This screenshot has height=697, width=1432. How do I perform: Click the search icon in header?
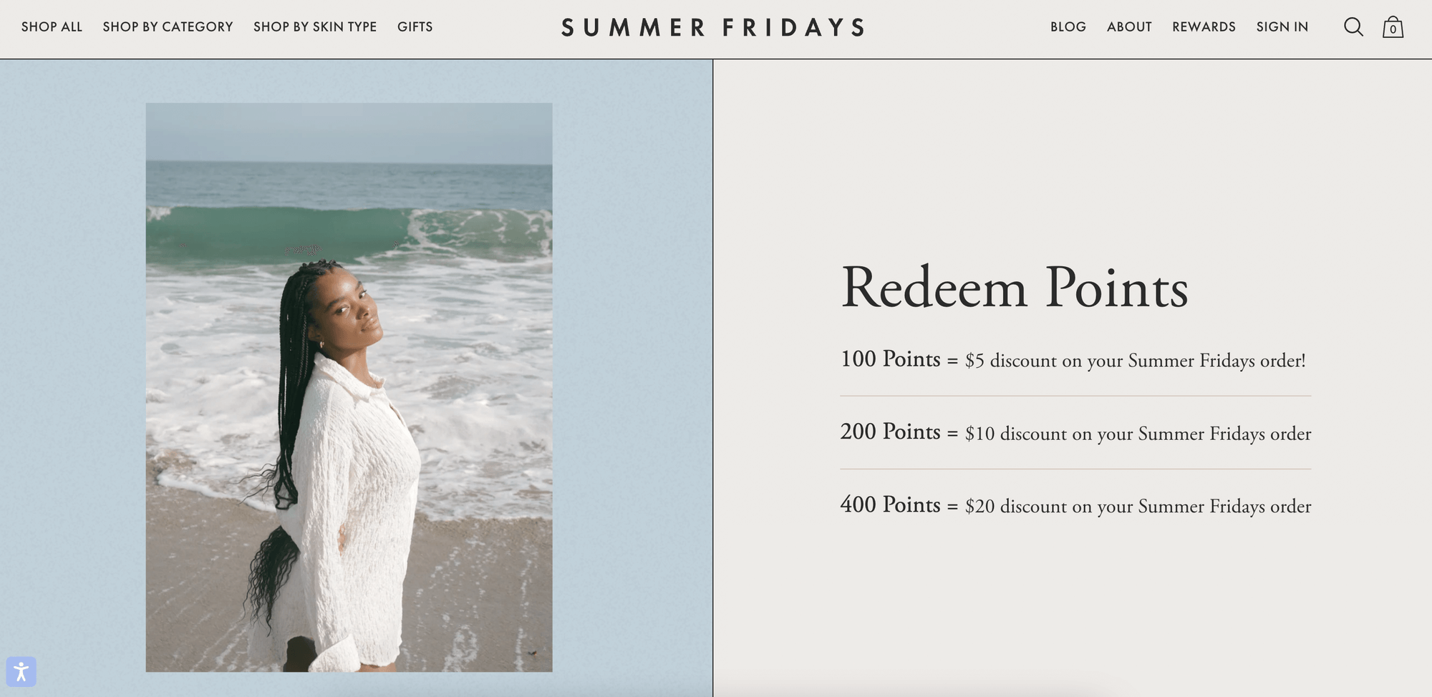1354,26
